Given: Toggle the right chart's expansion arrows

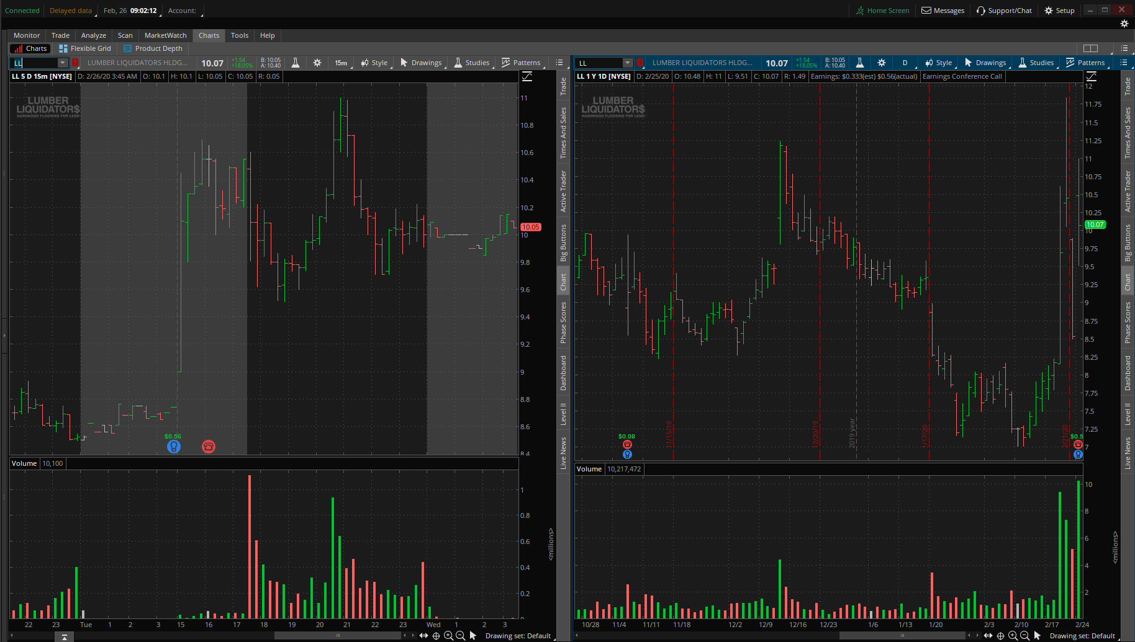Looking at the screenshot, I should pos(988,636).
